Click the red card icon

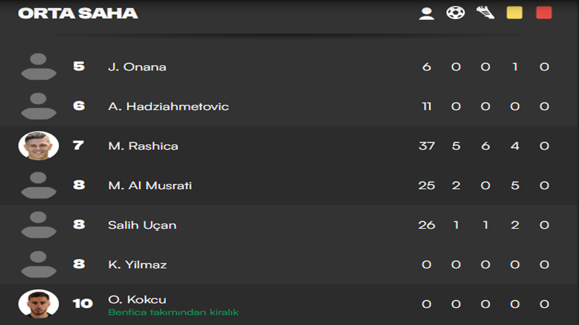[x=544, y=13]
